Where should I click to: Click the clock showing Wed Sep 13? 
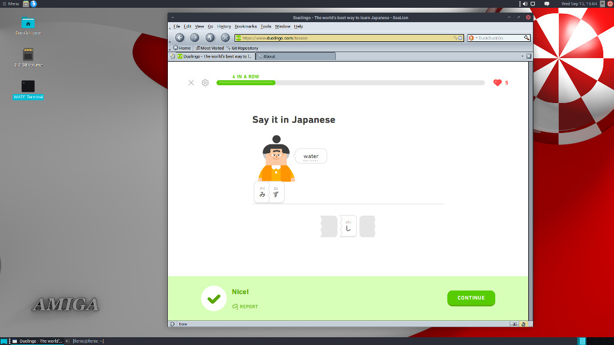coord(579,4)
